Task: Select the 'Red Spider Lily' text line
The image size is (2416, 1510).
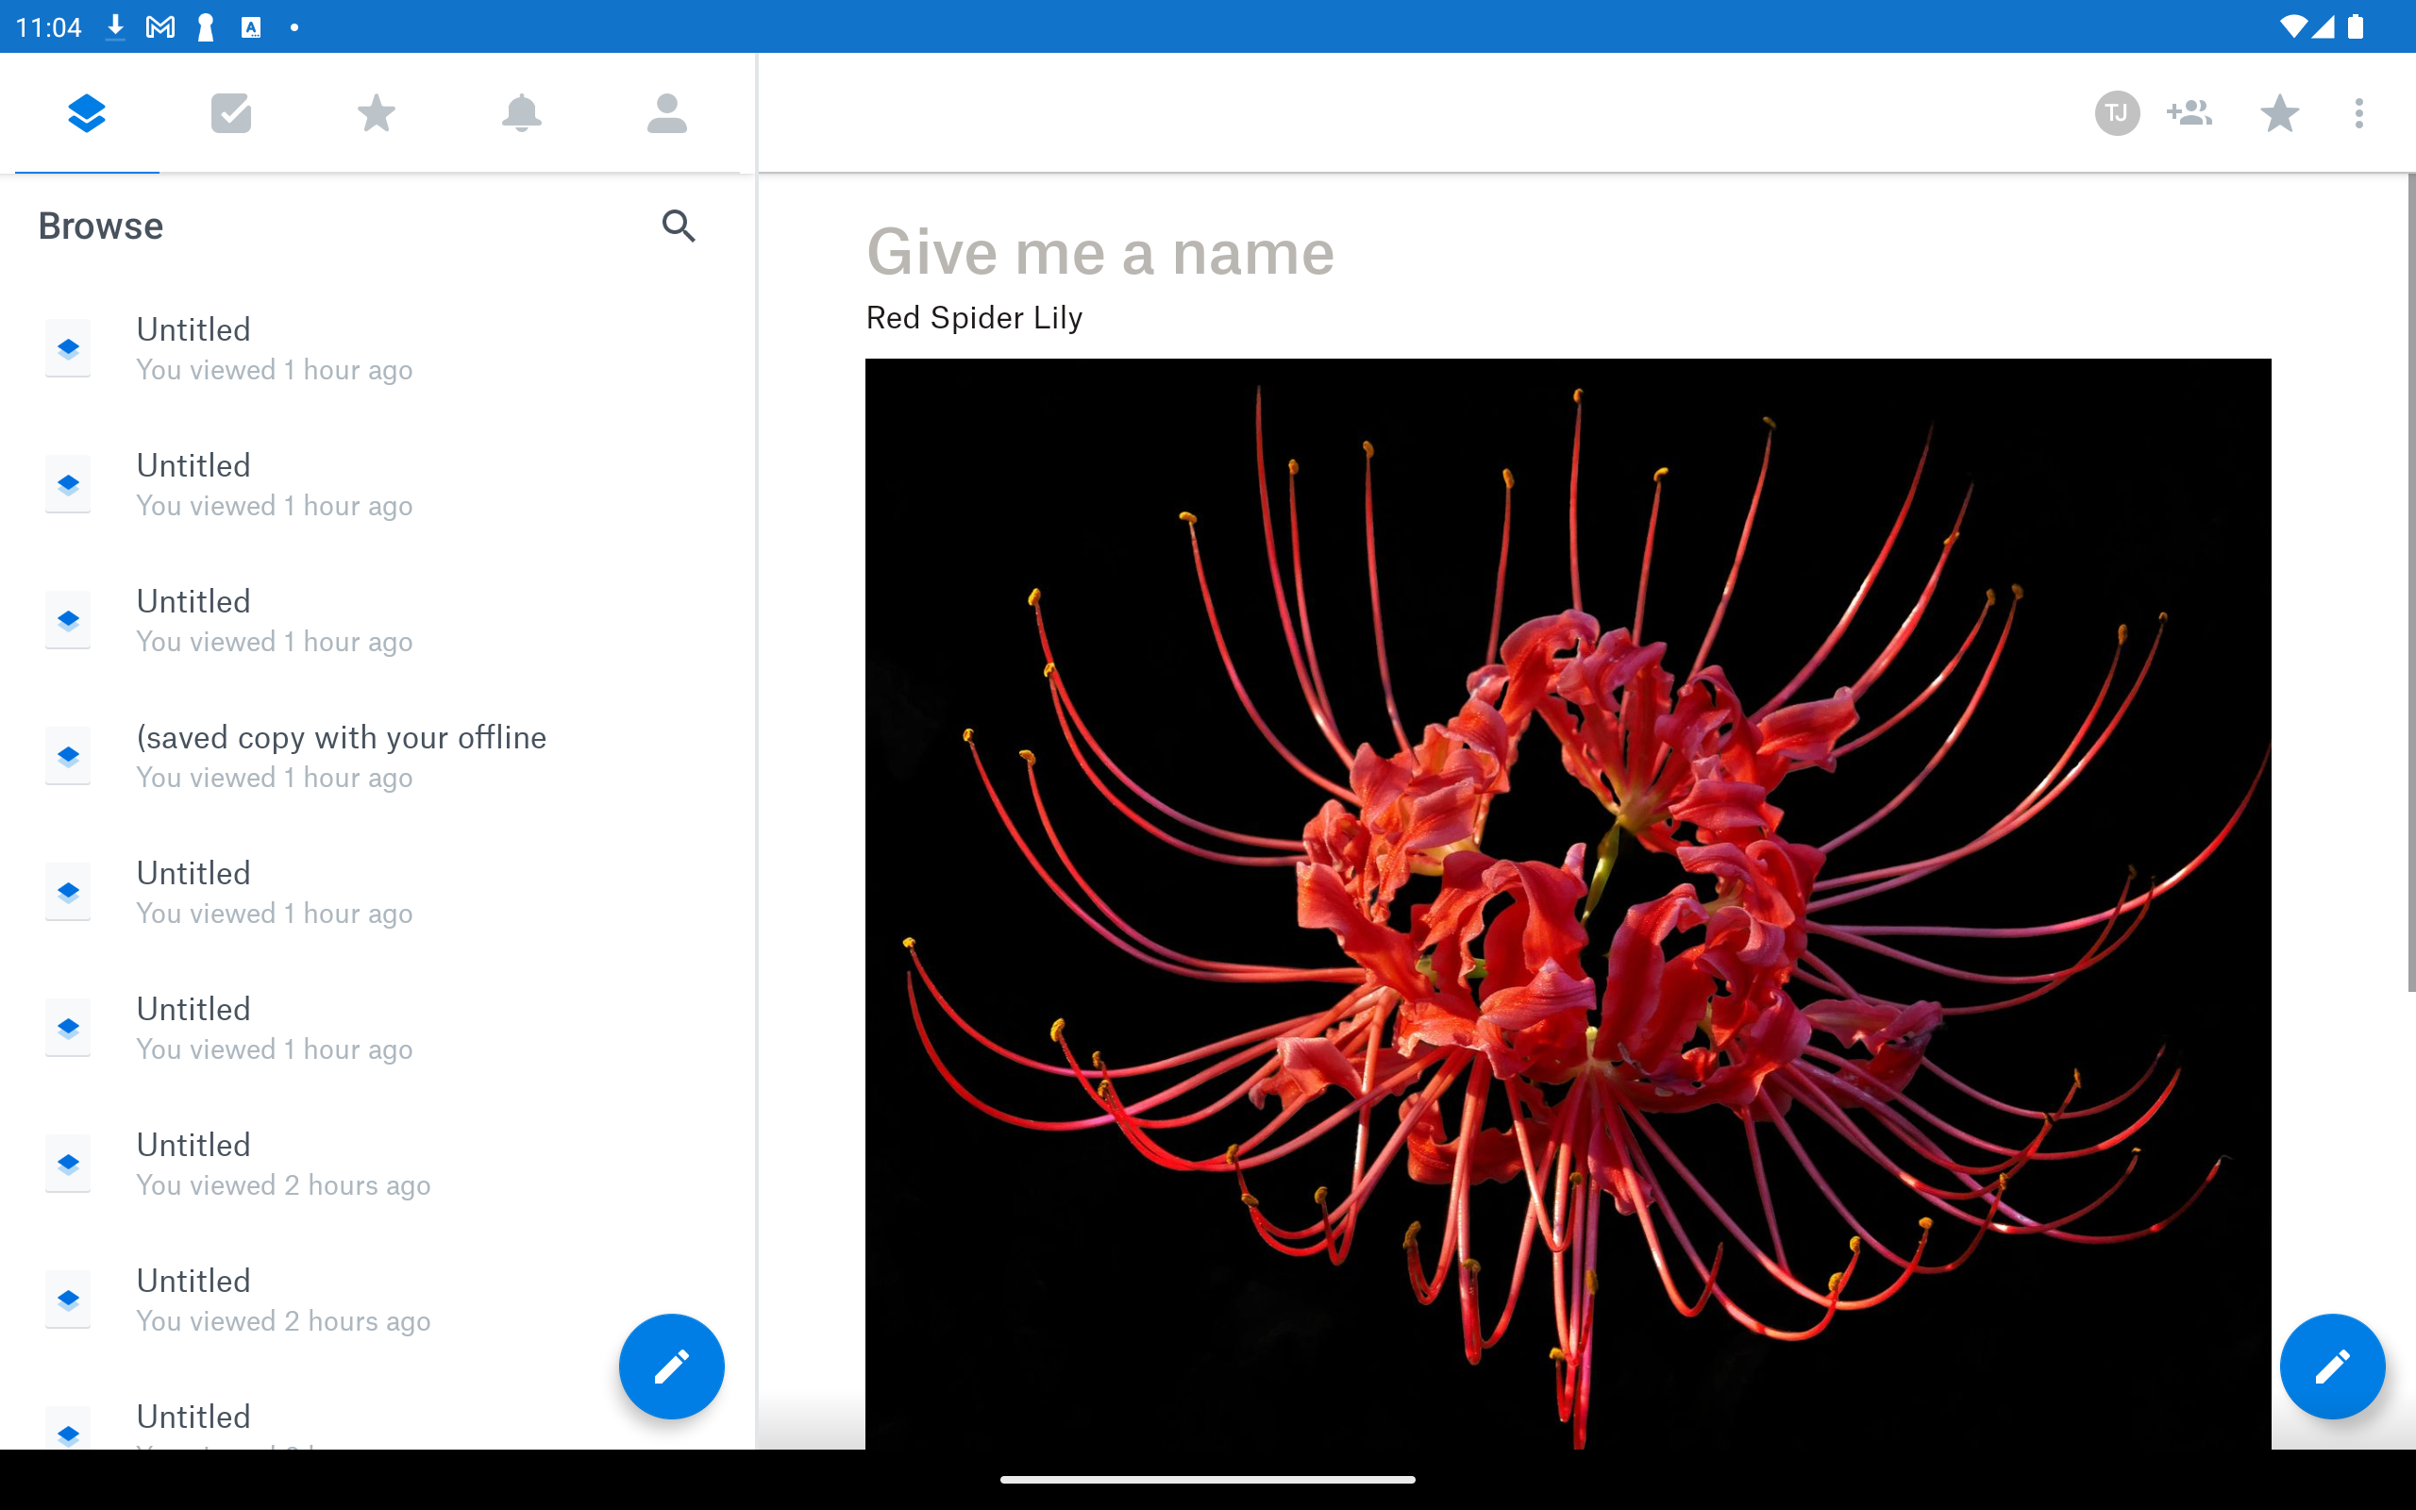Action: tap(974, 318)
